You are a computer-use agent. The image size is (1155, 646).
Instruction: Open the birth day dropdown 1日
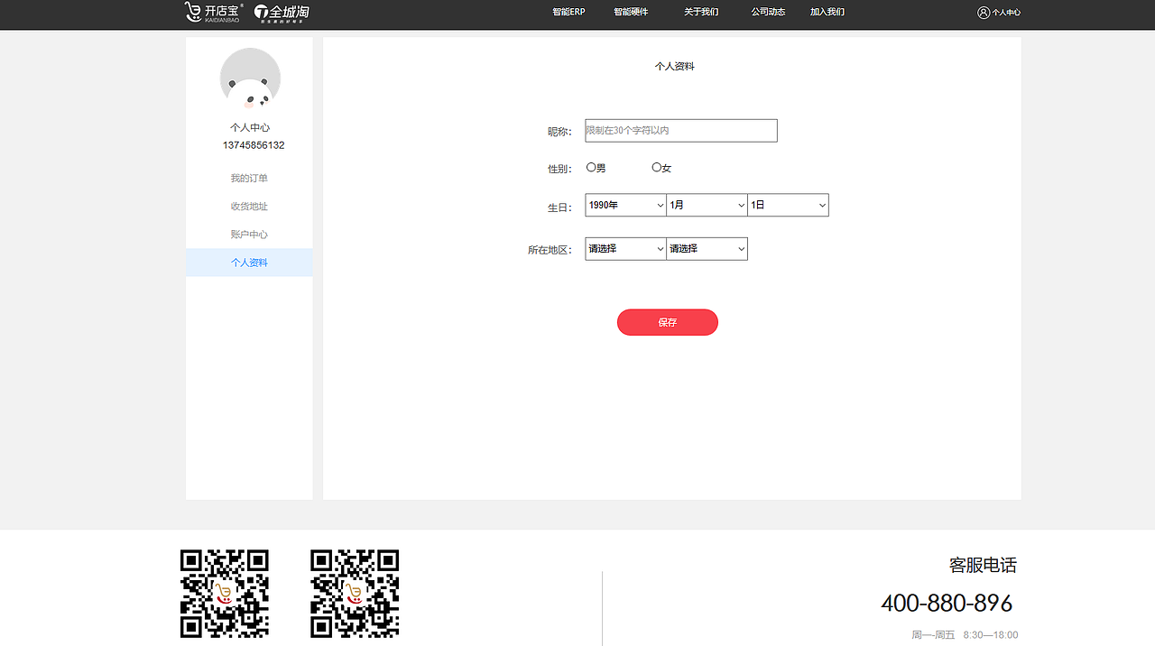(788, 205)
